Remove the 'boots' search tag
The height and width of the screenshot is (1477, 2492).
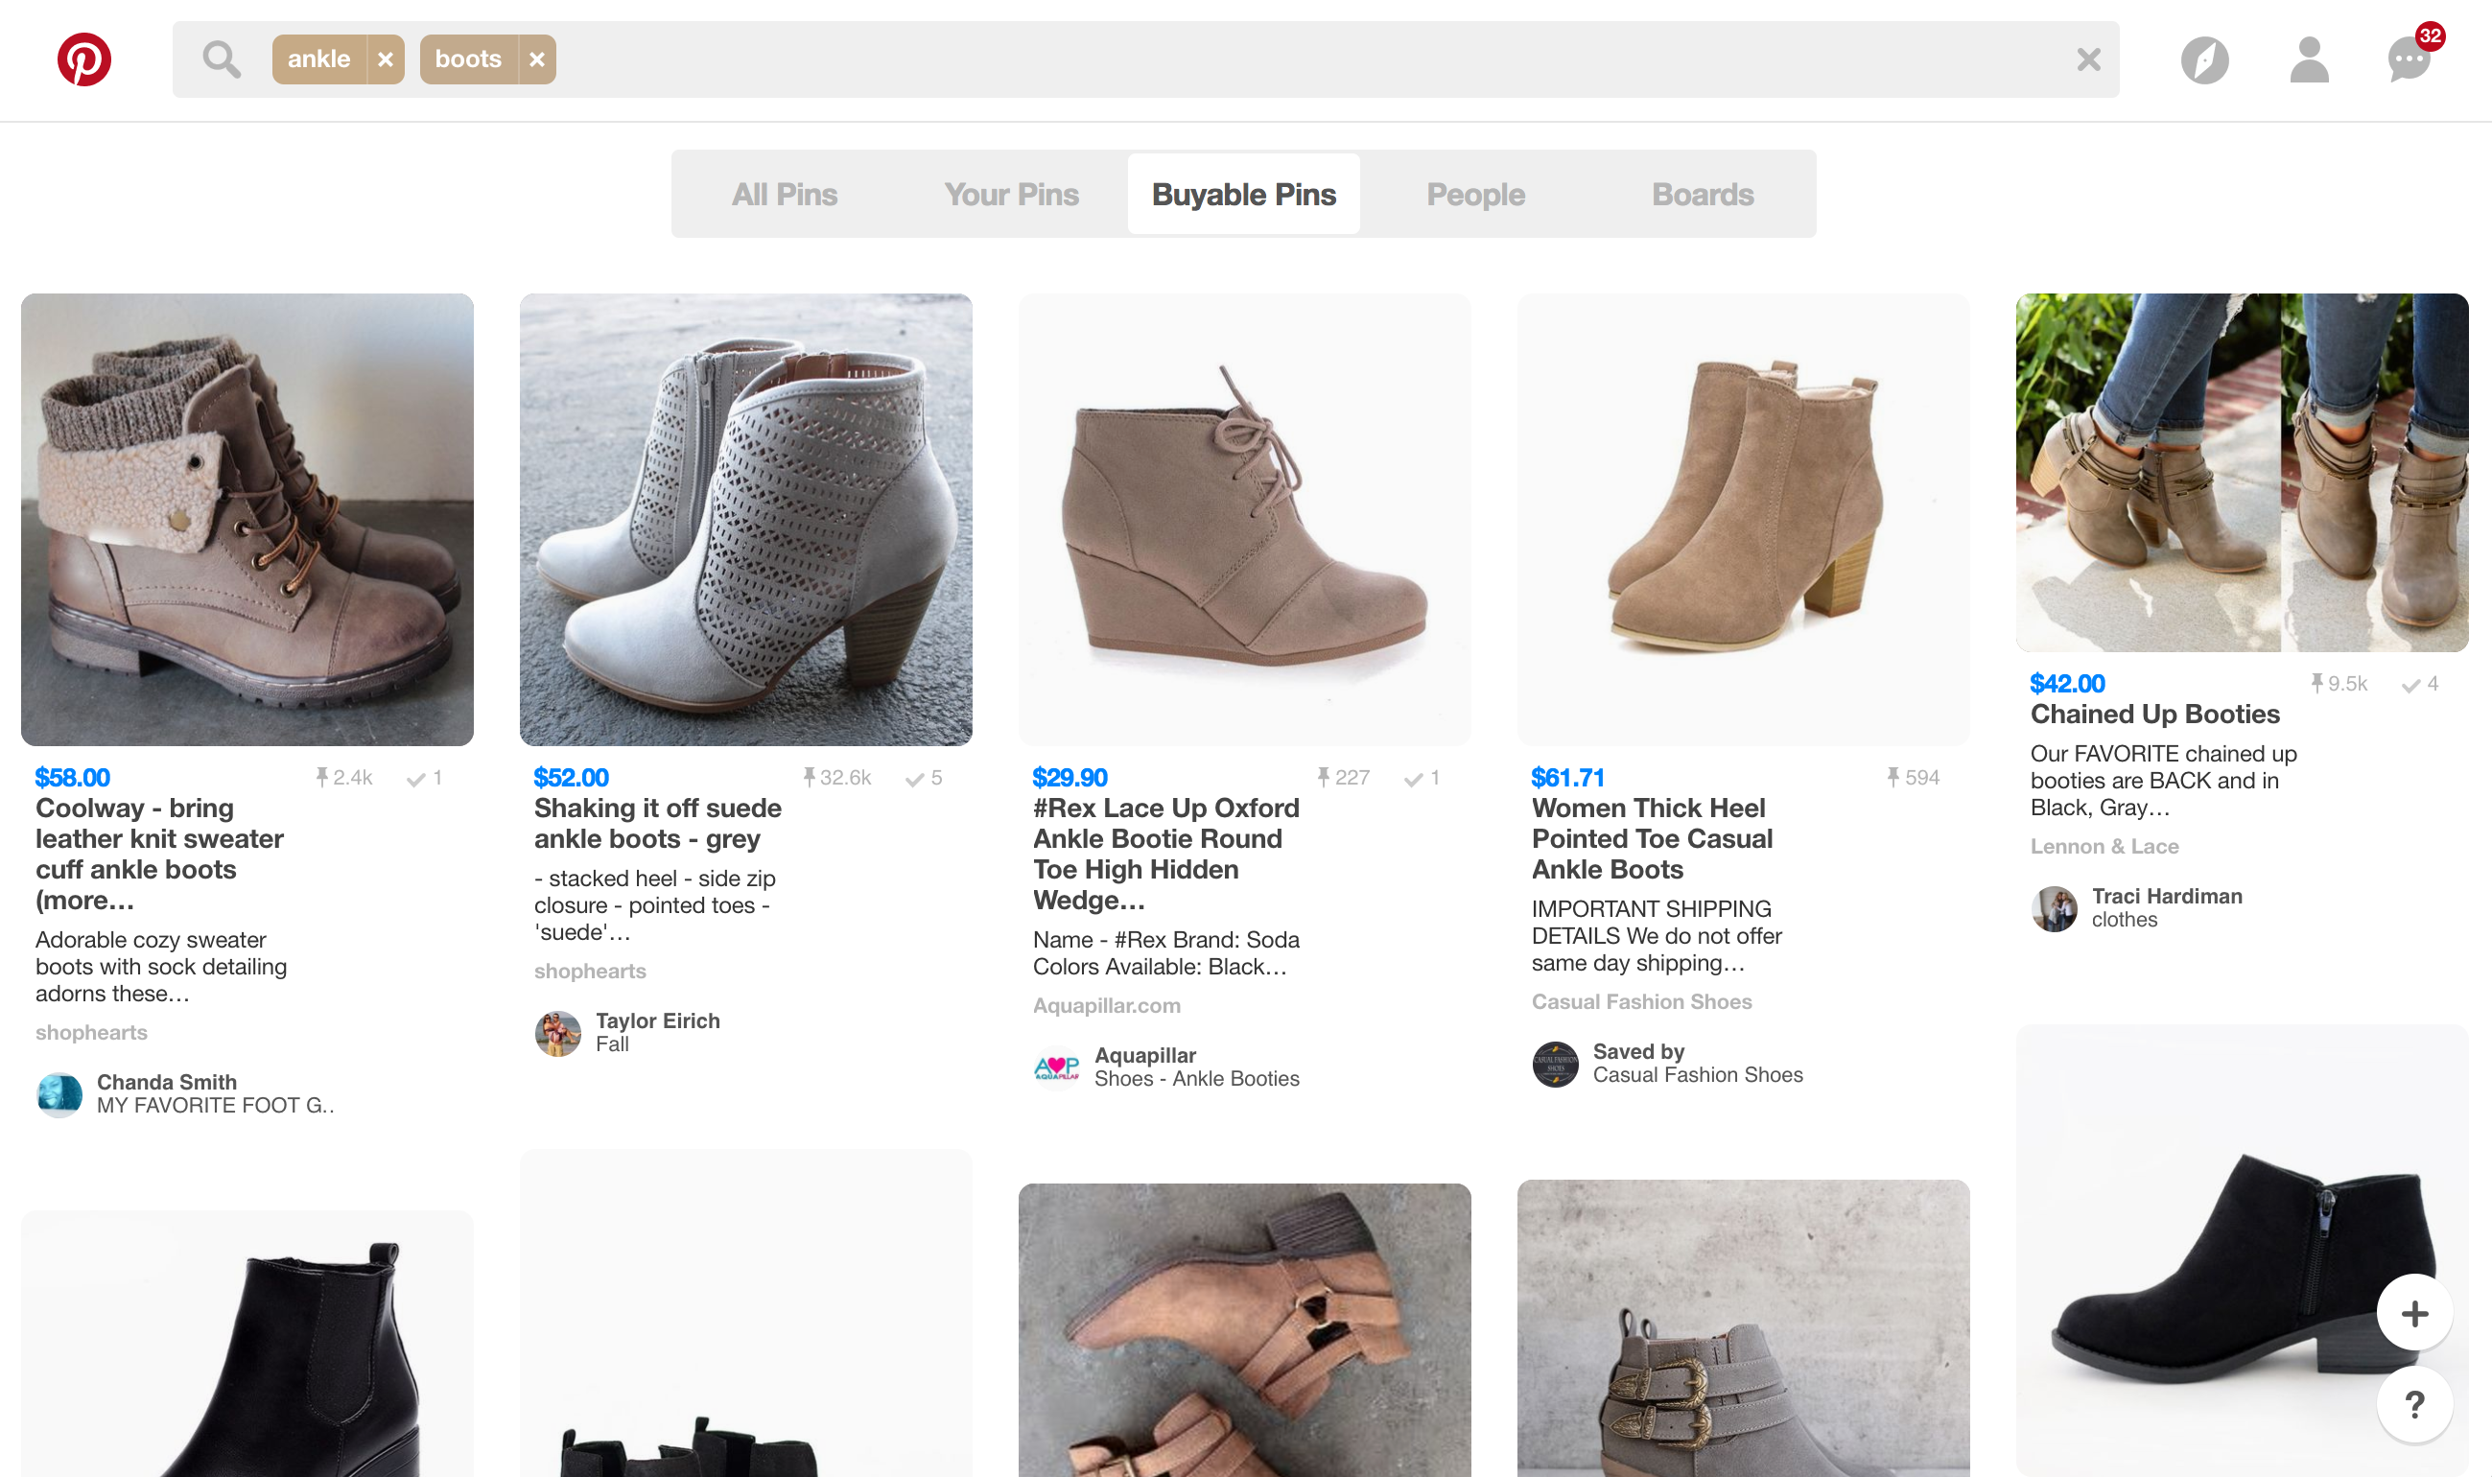(536, 59)
